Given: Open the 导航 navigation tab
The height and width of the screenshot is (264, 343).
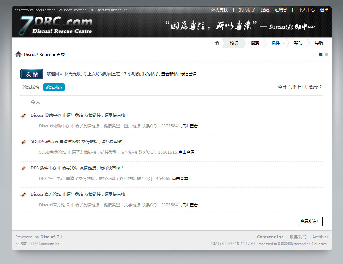Looking at the screenshot, I should pyautogui.click(x=319, y=43).
